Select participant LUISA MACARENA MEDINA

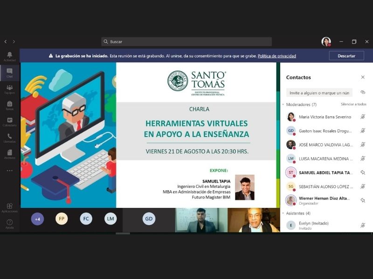(x=325, y=159)
